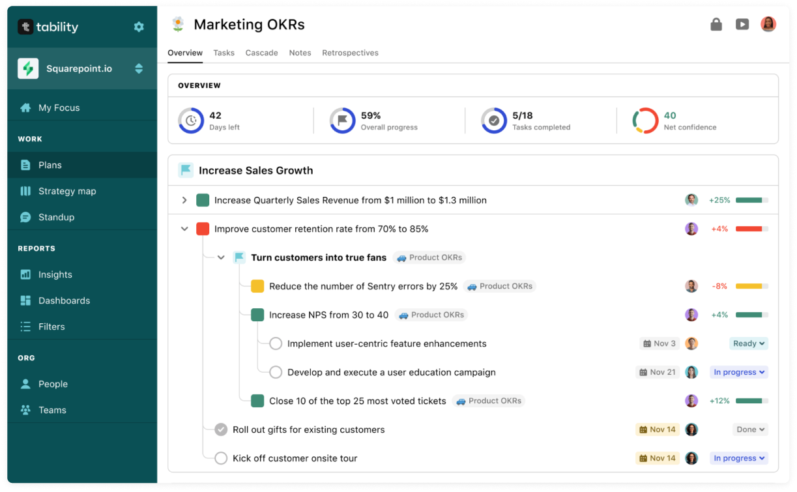Click the lock icon in header
797x492 pixels.
pos(716,25)
